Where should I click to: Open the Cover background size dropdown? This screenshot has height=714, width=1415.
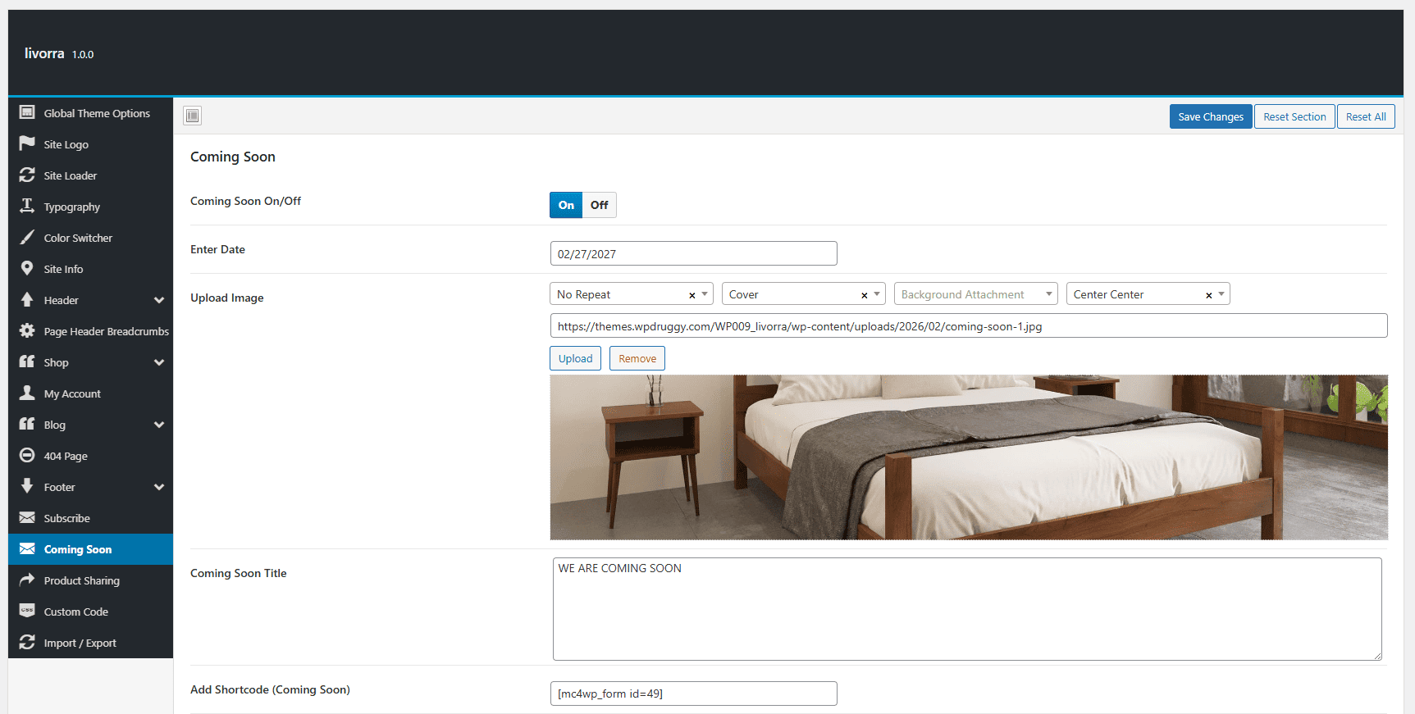803,294
